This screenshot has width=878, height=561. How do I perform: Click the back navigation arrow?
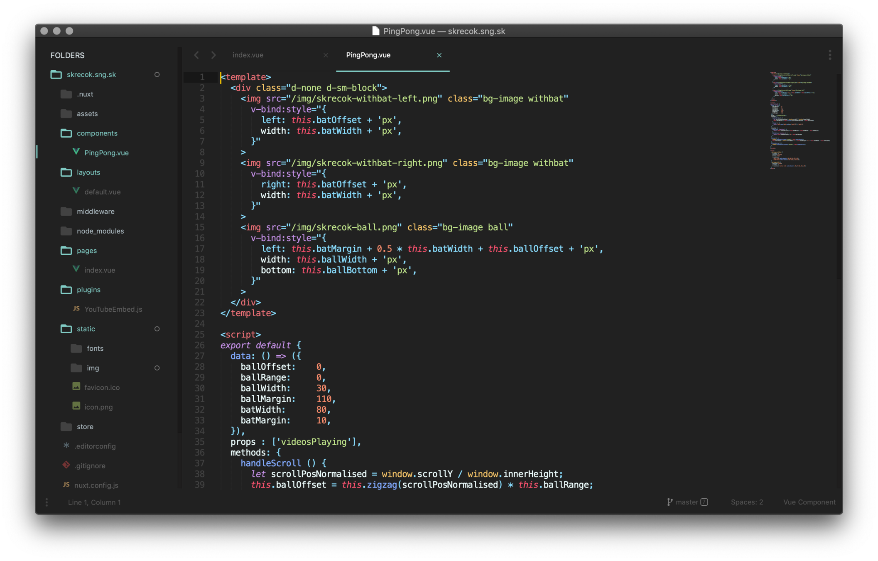click(196, 55)
